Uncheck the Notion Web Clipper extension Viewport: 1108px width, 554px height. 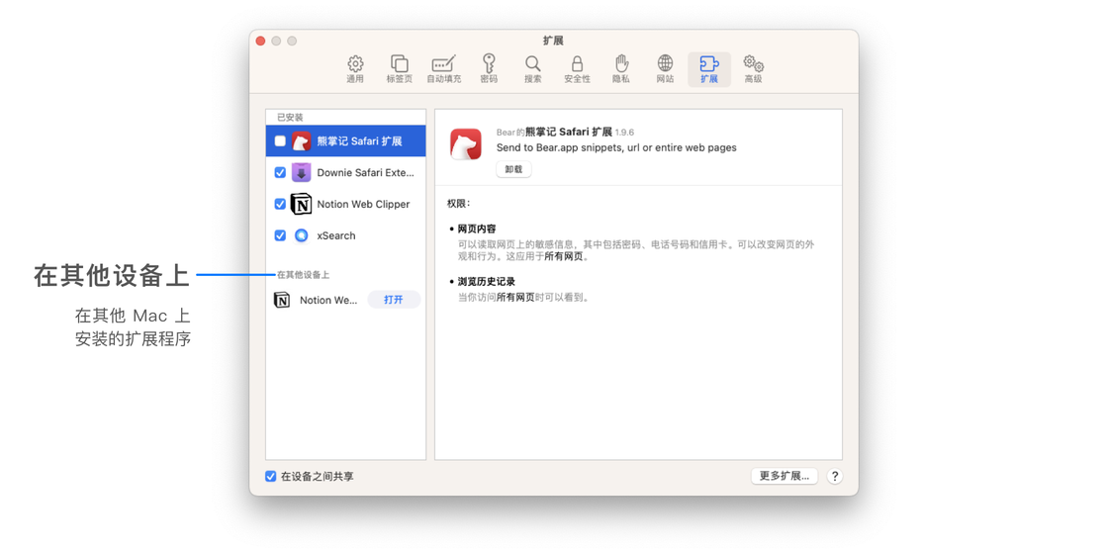(280, 205)
